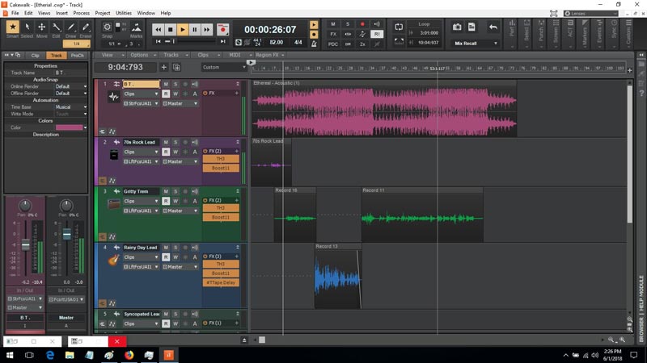Click the 70s Rock Lead amp icon
647x363 pixels.
[114, 155]
